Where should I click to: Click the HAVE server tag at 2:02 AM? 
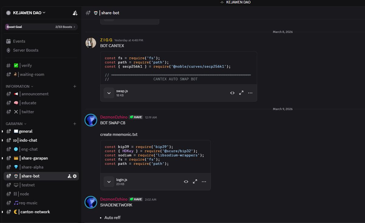[136, 199]
